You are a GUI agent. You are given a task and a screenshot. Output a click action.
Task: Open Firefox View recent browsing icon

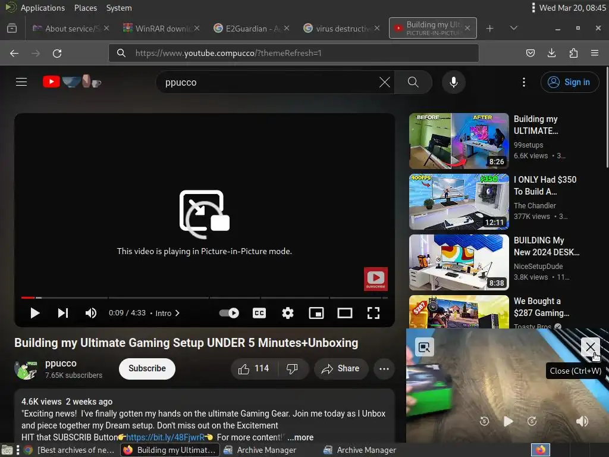[x=12, y=29]
